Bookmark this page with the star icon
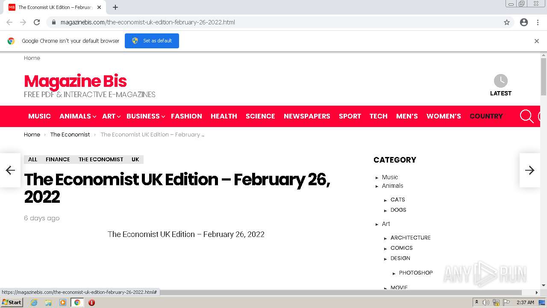 coord(507,22)
